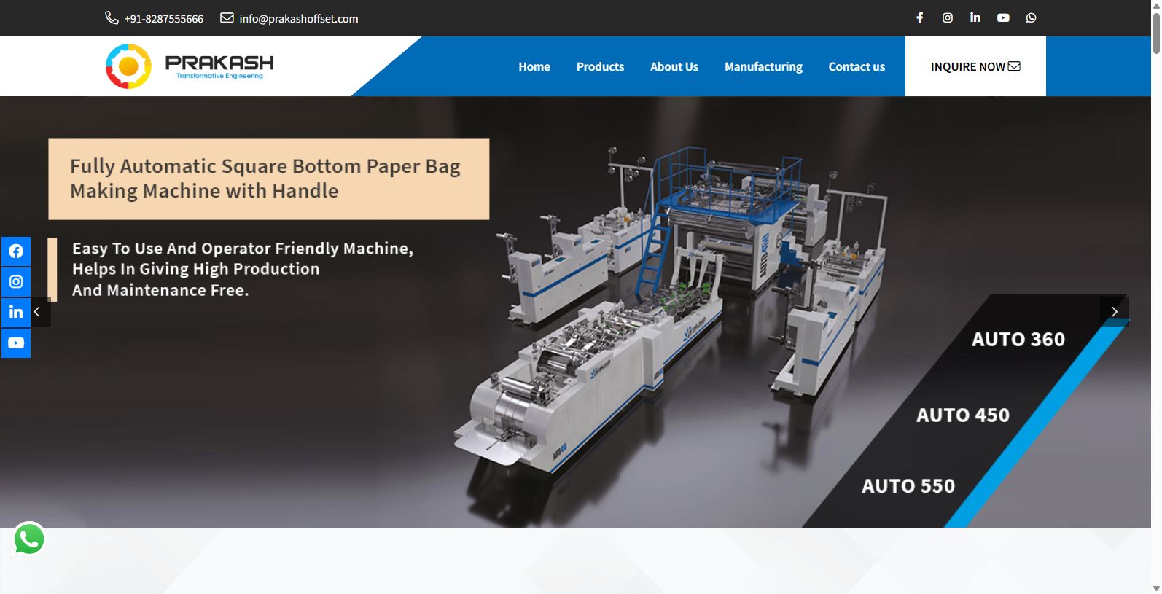Call phone number +91-8287555666 link
The height and width of the screenshot is (594, 1162).
point(164,18)
